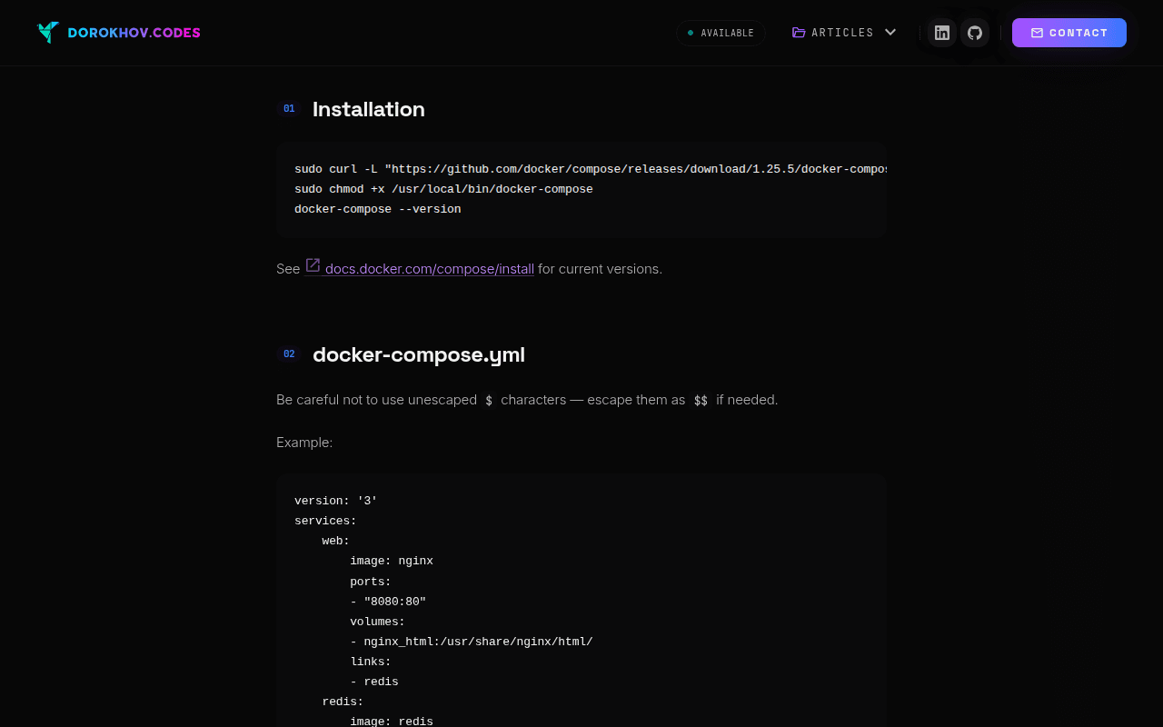Click the ports: line in YAML

click(x=371, y=582)
